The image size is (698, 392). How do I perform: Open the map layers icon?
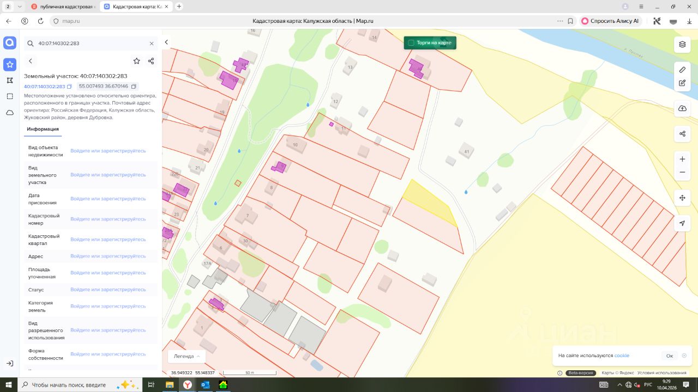[x=682, y=44]
